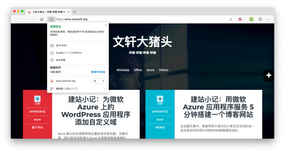Add page to favorites with star icon
Image resolution: width=285 pixels, height=153 pixels.
coord(231,19)
